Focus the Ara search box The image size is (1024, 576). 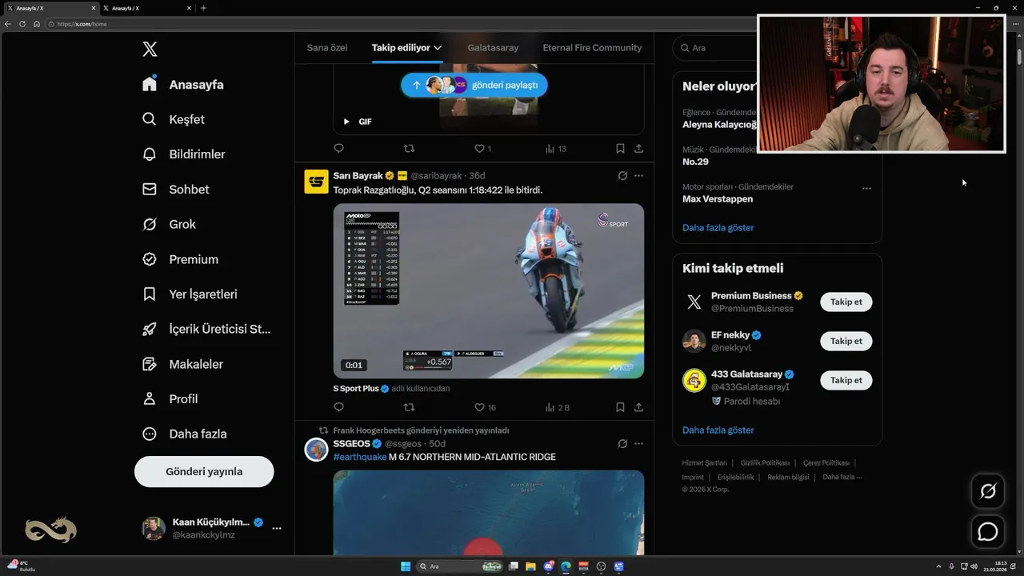pos(716,48)
